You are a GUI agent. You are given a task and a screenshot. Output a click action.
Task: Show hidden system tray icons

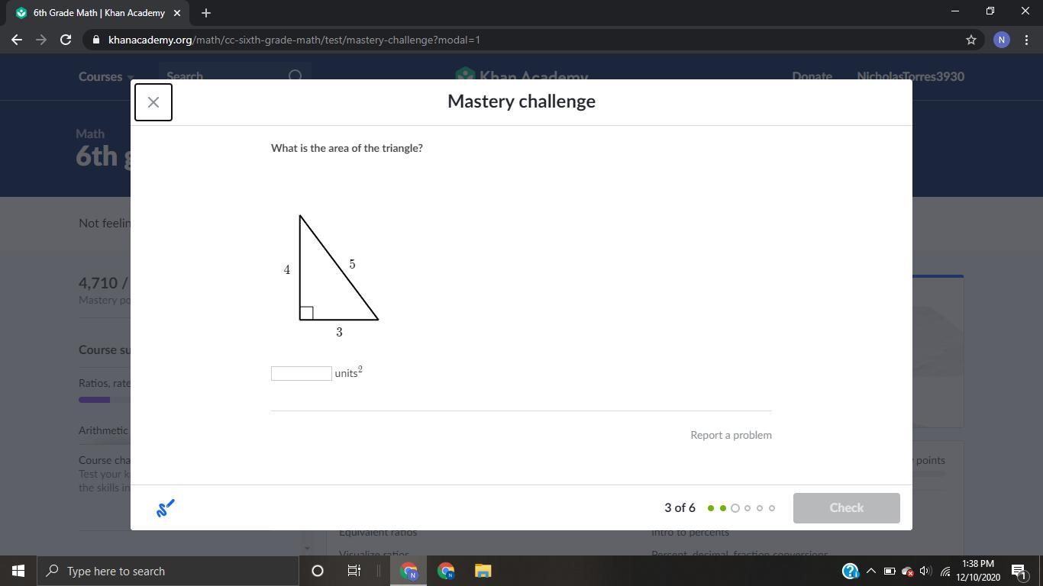[870, 571]
